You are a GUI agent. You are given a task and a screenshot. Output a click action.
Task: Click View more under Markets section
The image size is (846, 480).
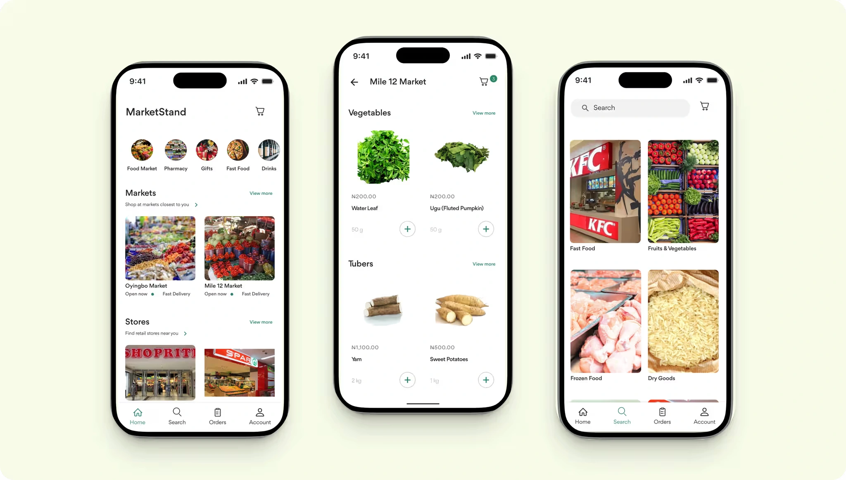click(261, 193)
